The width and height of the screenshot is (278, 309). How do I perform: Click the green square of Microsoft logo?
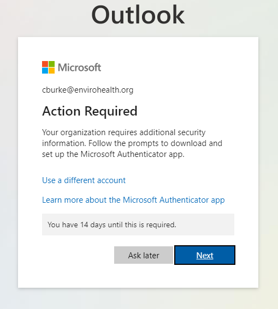point(52,64)
